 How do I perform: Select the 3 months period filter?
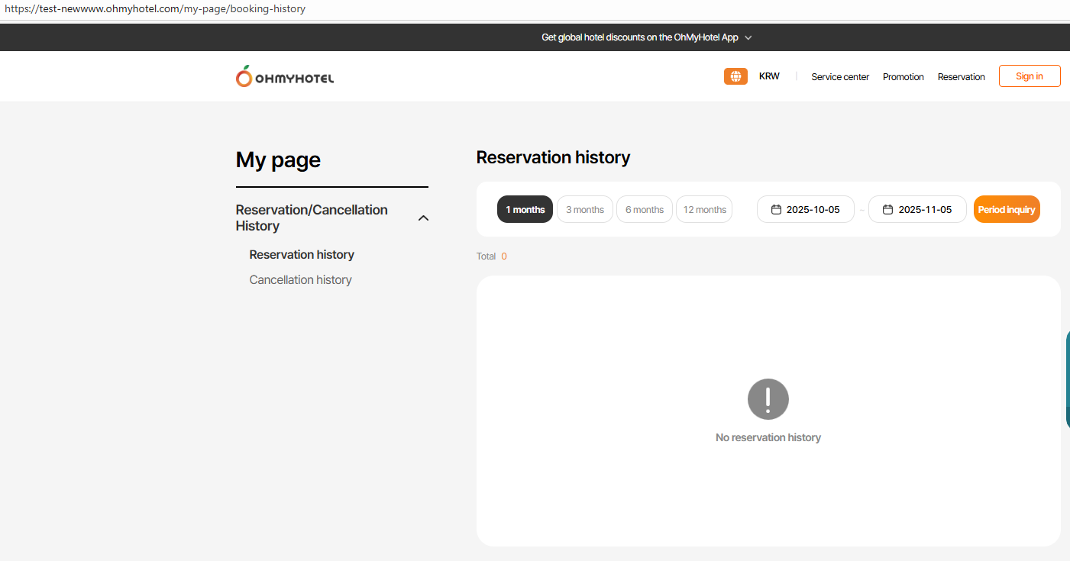[x=584, y=210]
